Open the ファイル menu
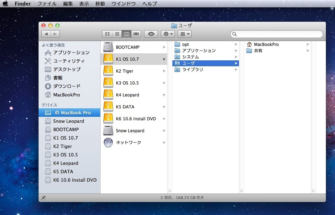This screenshot has height=215, width=335. [47, 4]
